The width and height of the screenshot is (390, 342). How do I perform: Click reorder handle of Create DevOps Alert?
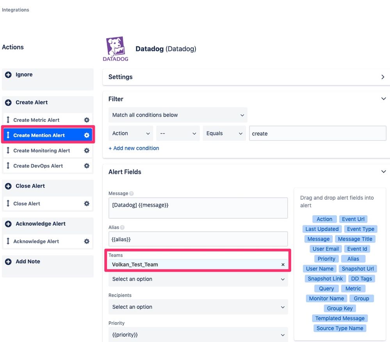[x=8, y=165]
